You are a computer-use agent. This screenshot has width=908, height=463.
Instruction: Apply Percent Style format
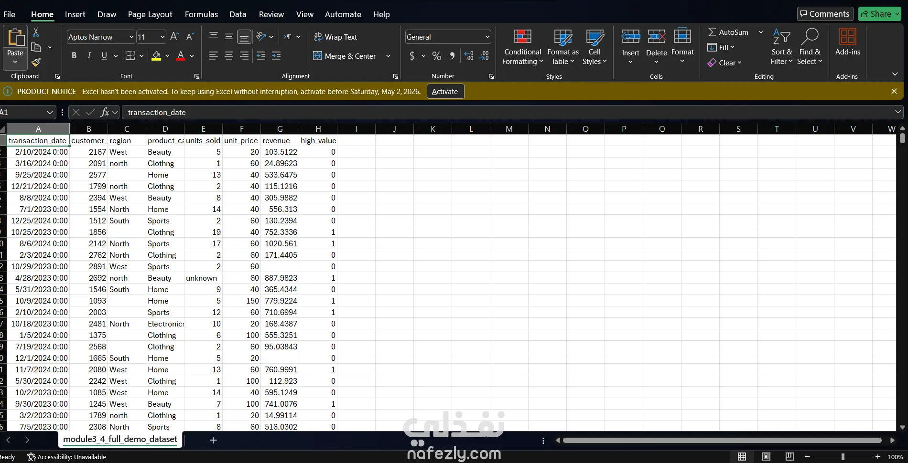point(436,56)
